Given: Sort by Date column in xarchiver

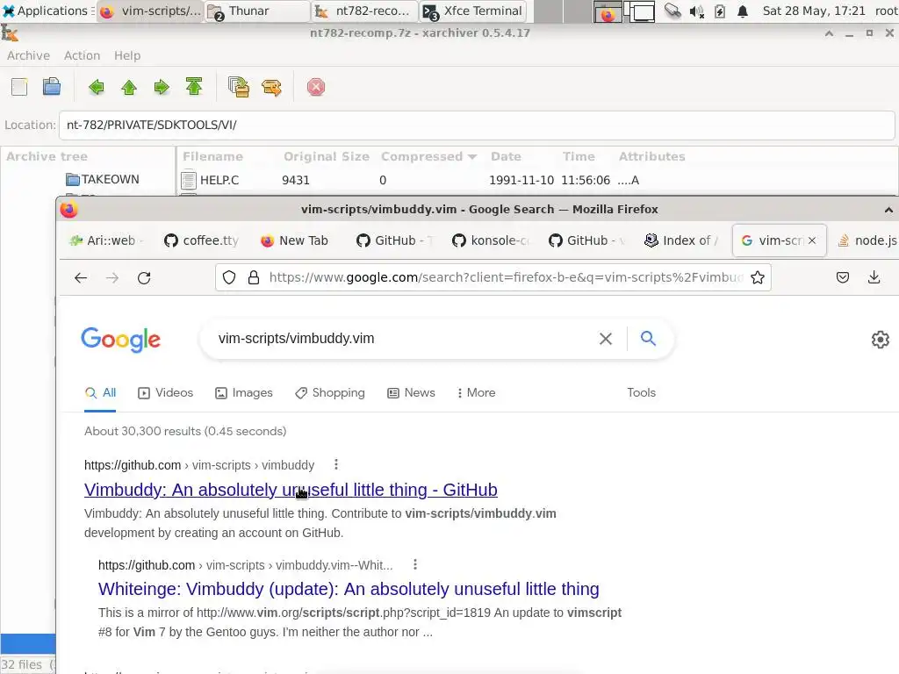Looking at the screenshot, I should click(506, 156).
